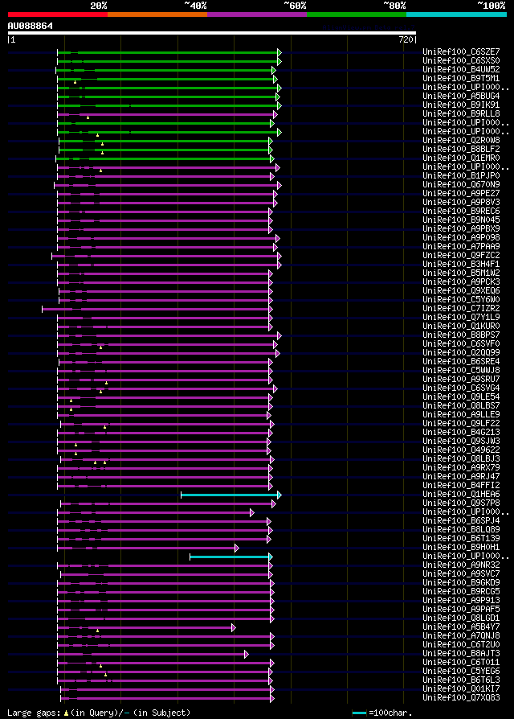Select the UniRef100_B5M1W2 label
The height and width of the screenshot is (719, 514).
tap(461, 273)
